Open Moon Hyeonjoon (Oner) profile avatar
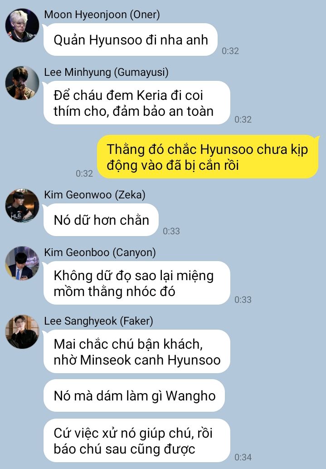 22,25
